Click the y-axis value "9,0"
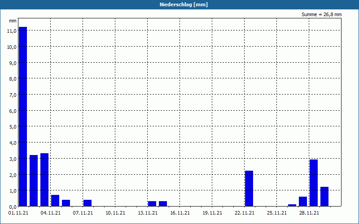This screenshot has height=224, width=359. point(13,63)
